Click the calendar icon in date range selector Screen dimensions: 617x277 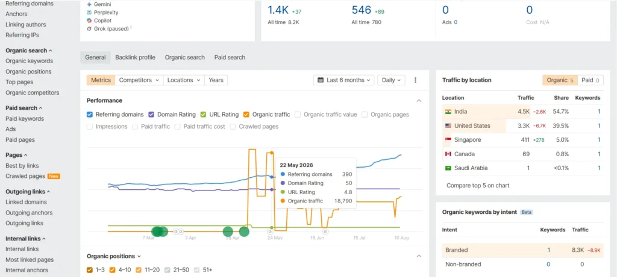coord(321,80)
